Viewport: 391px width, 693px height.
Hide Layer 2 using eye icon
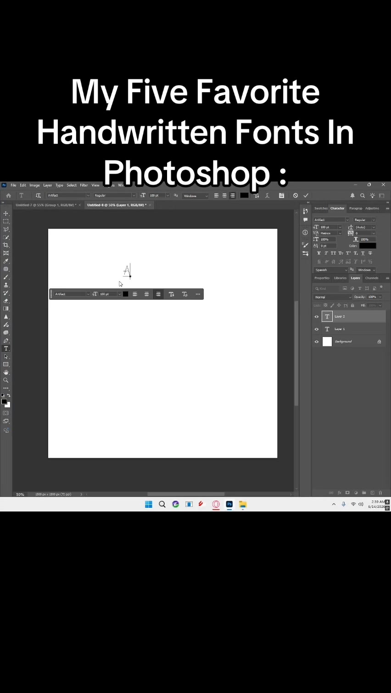pyautogui.click(x=316, y=317)
